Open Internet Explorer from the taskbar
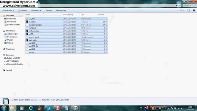197x111 pixels. 30,108
